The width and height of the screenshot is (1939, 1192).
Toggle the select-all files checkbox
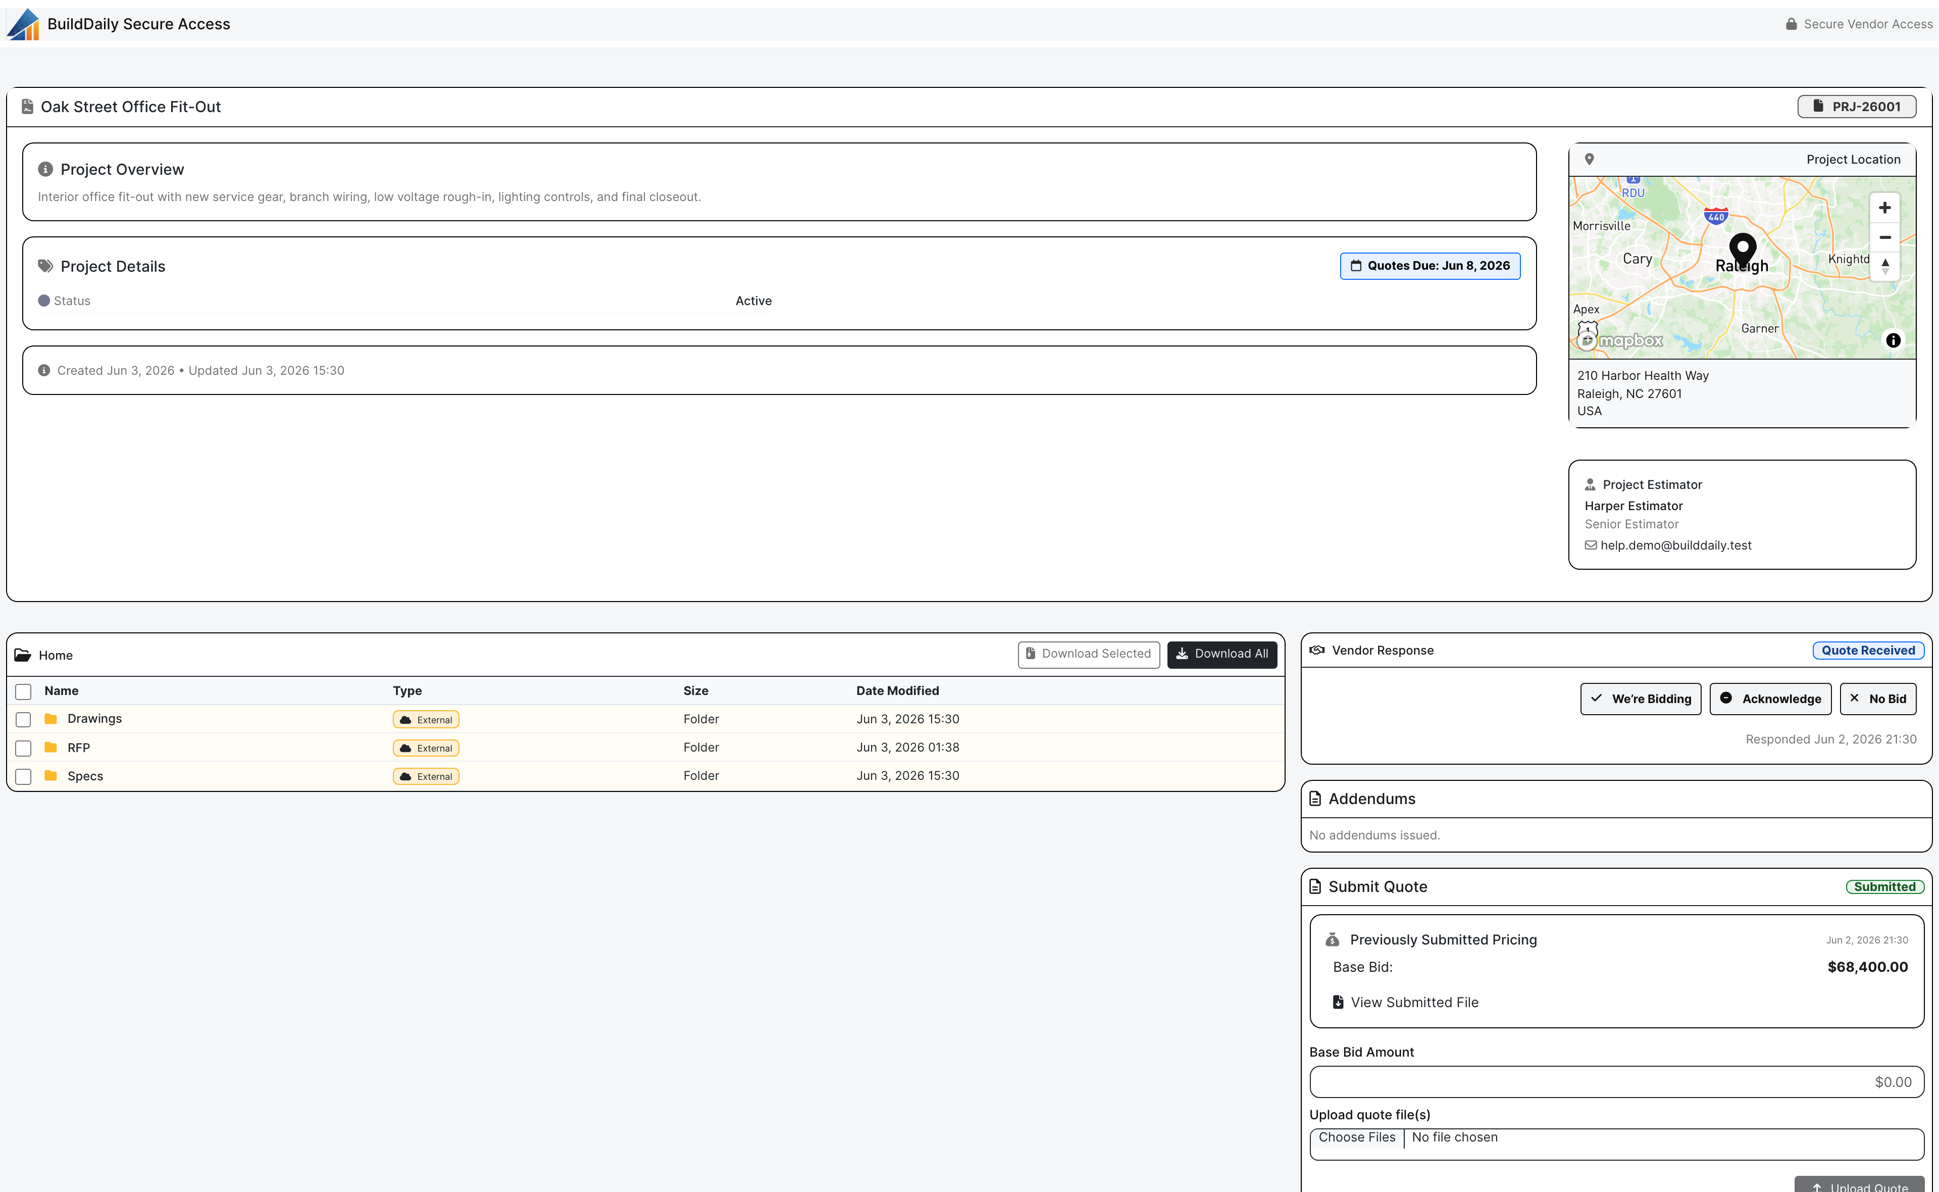24,692
